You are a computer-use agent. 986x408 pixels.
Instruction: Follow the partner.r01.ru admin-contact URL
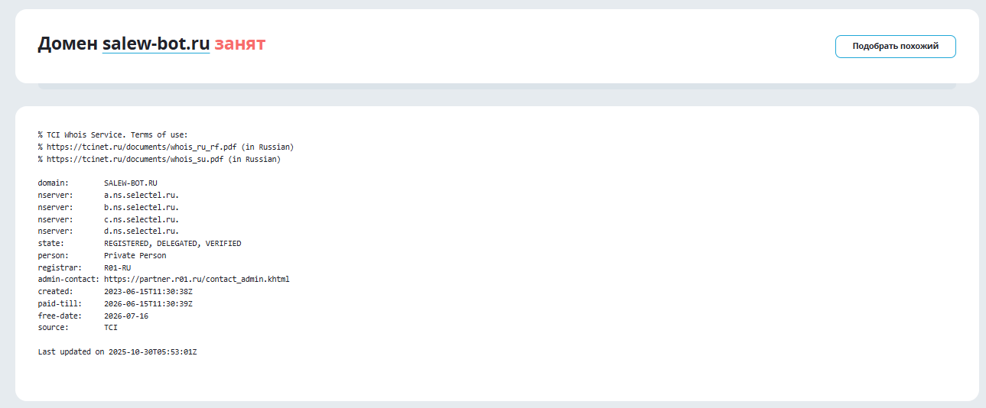(x=197, y=279)
